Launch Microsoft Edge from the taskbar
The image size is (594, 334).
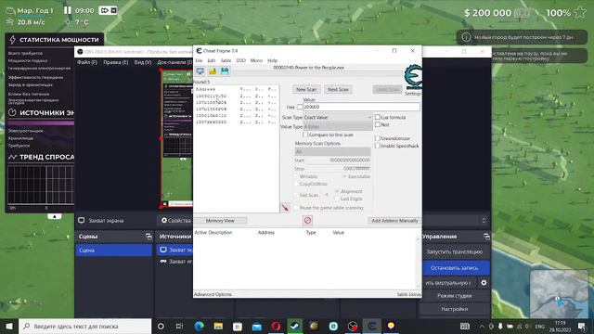click(x=199, y=326)
